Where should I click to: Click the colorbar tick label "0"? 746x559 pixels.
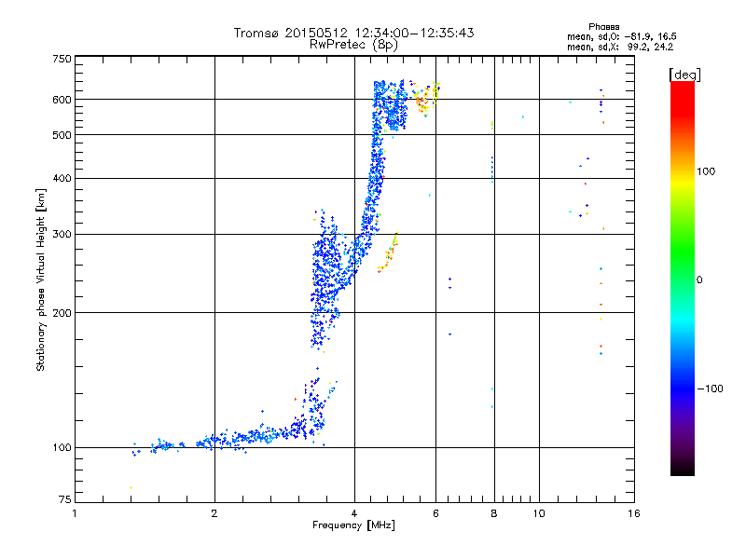click(699, 280)
